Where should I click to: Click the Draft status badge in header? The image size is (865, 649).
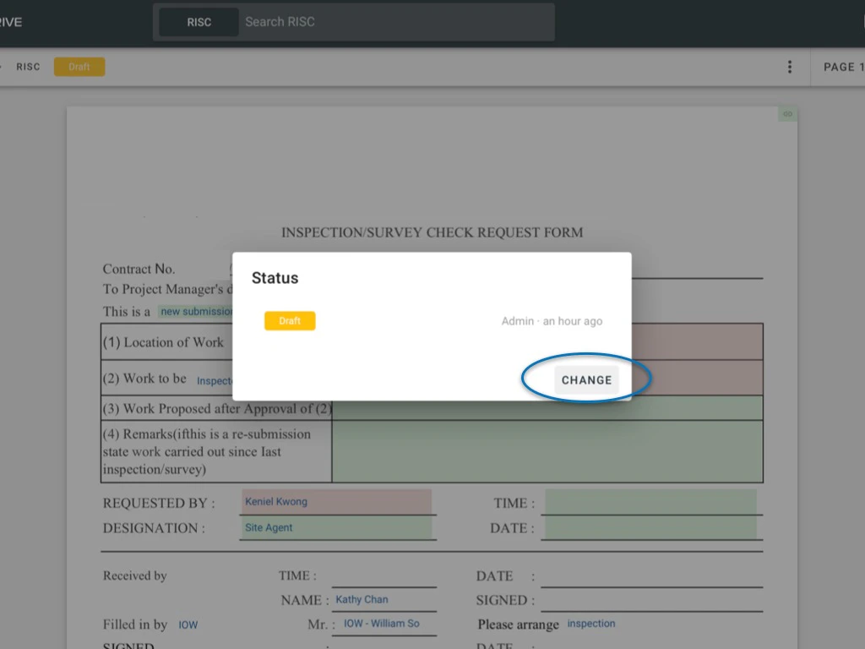click(79, 66)
